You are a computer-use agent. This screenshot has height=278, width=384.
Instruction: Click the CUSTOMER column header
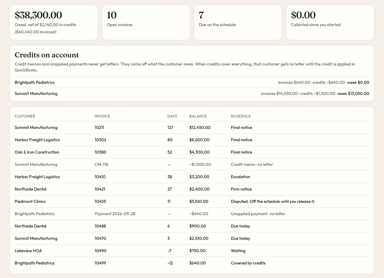click(25, 116)
